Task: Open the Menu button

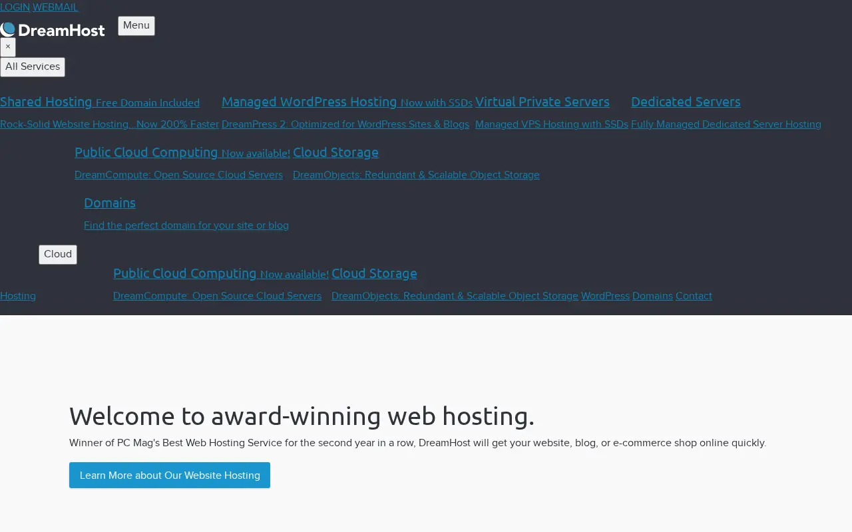Action: [x=136, y=26]
